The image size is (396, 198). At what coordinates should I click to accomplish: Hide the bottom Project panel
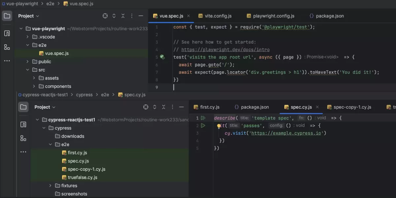(x=181, y=107)
